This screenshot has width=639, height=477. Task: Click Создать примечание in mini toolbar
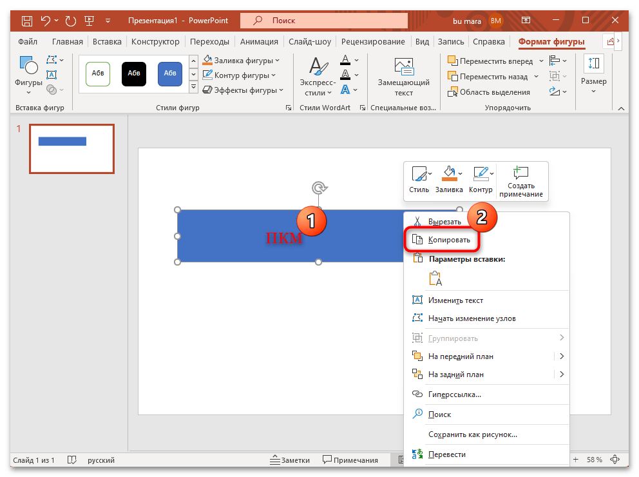[521, 182]
